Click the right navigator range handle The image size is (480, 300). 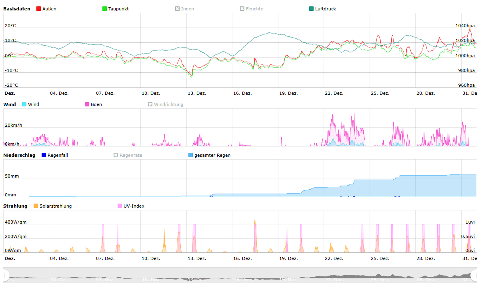474,275
